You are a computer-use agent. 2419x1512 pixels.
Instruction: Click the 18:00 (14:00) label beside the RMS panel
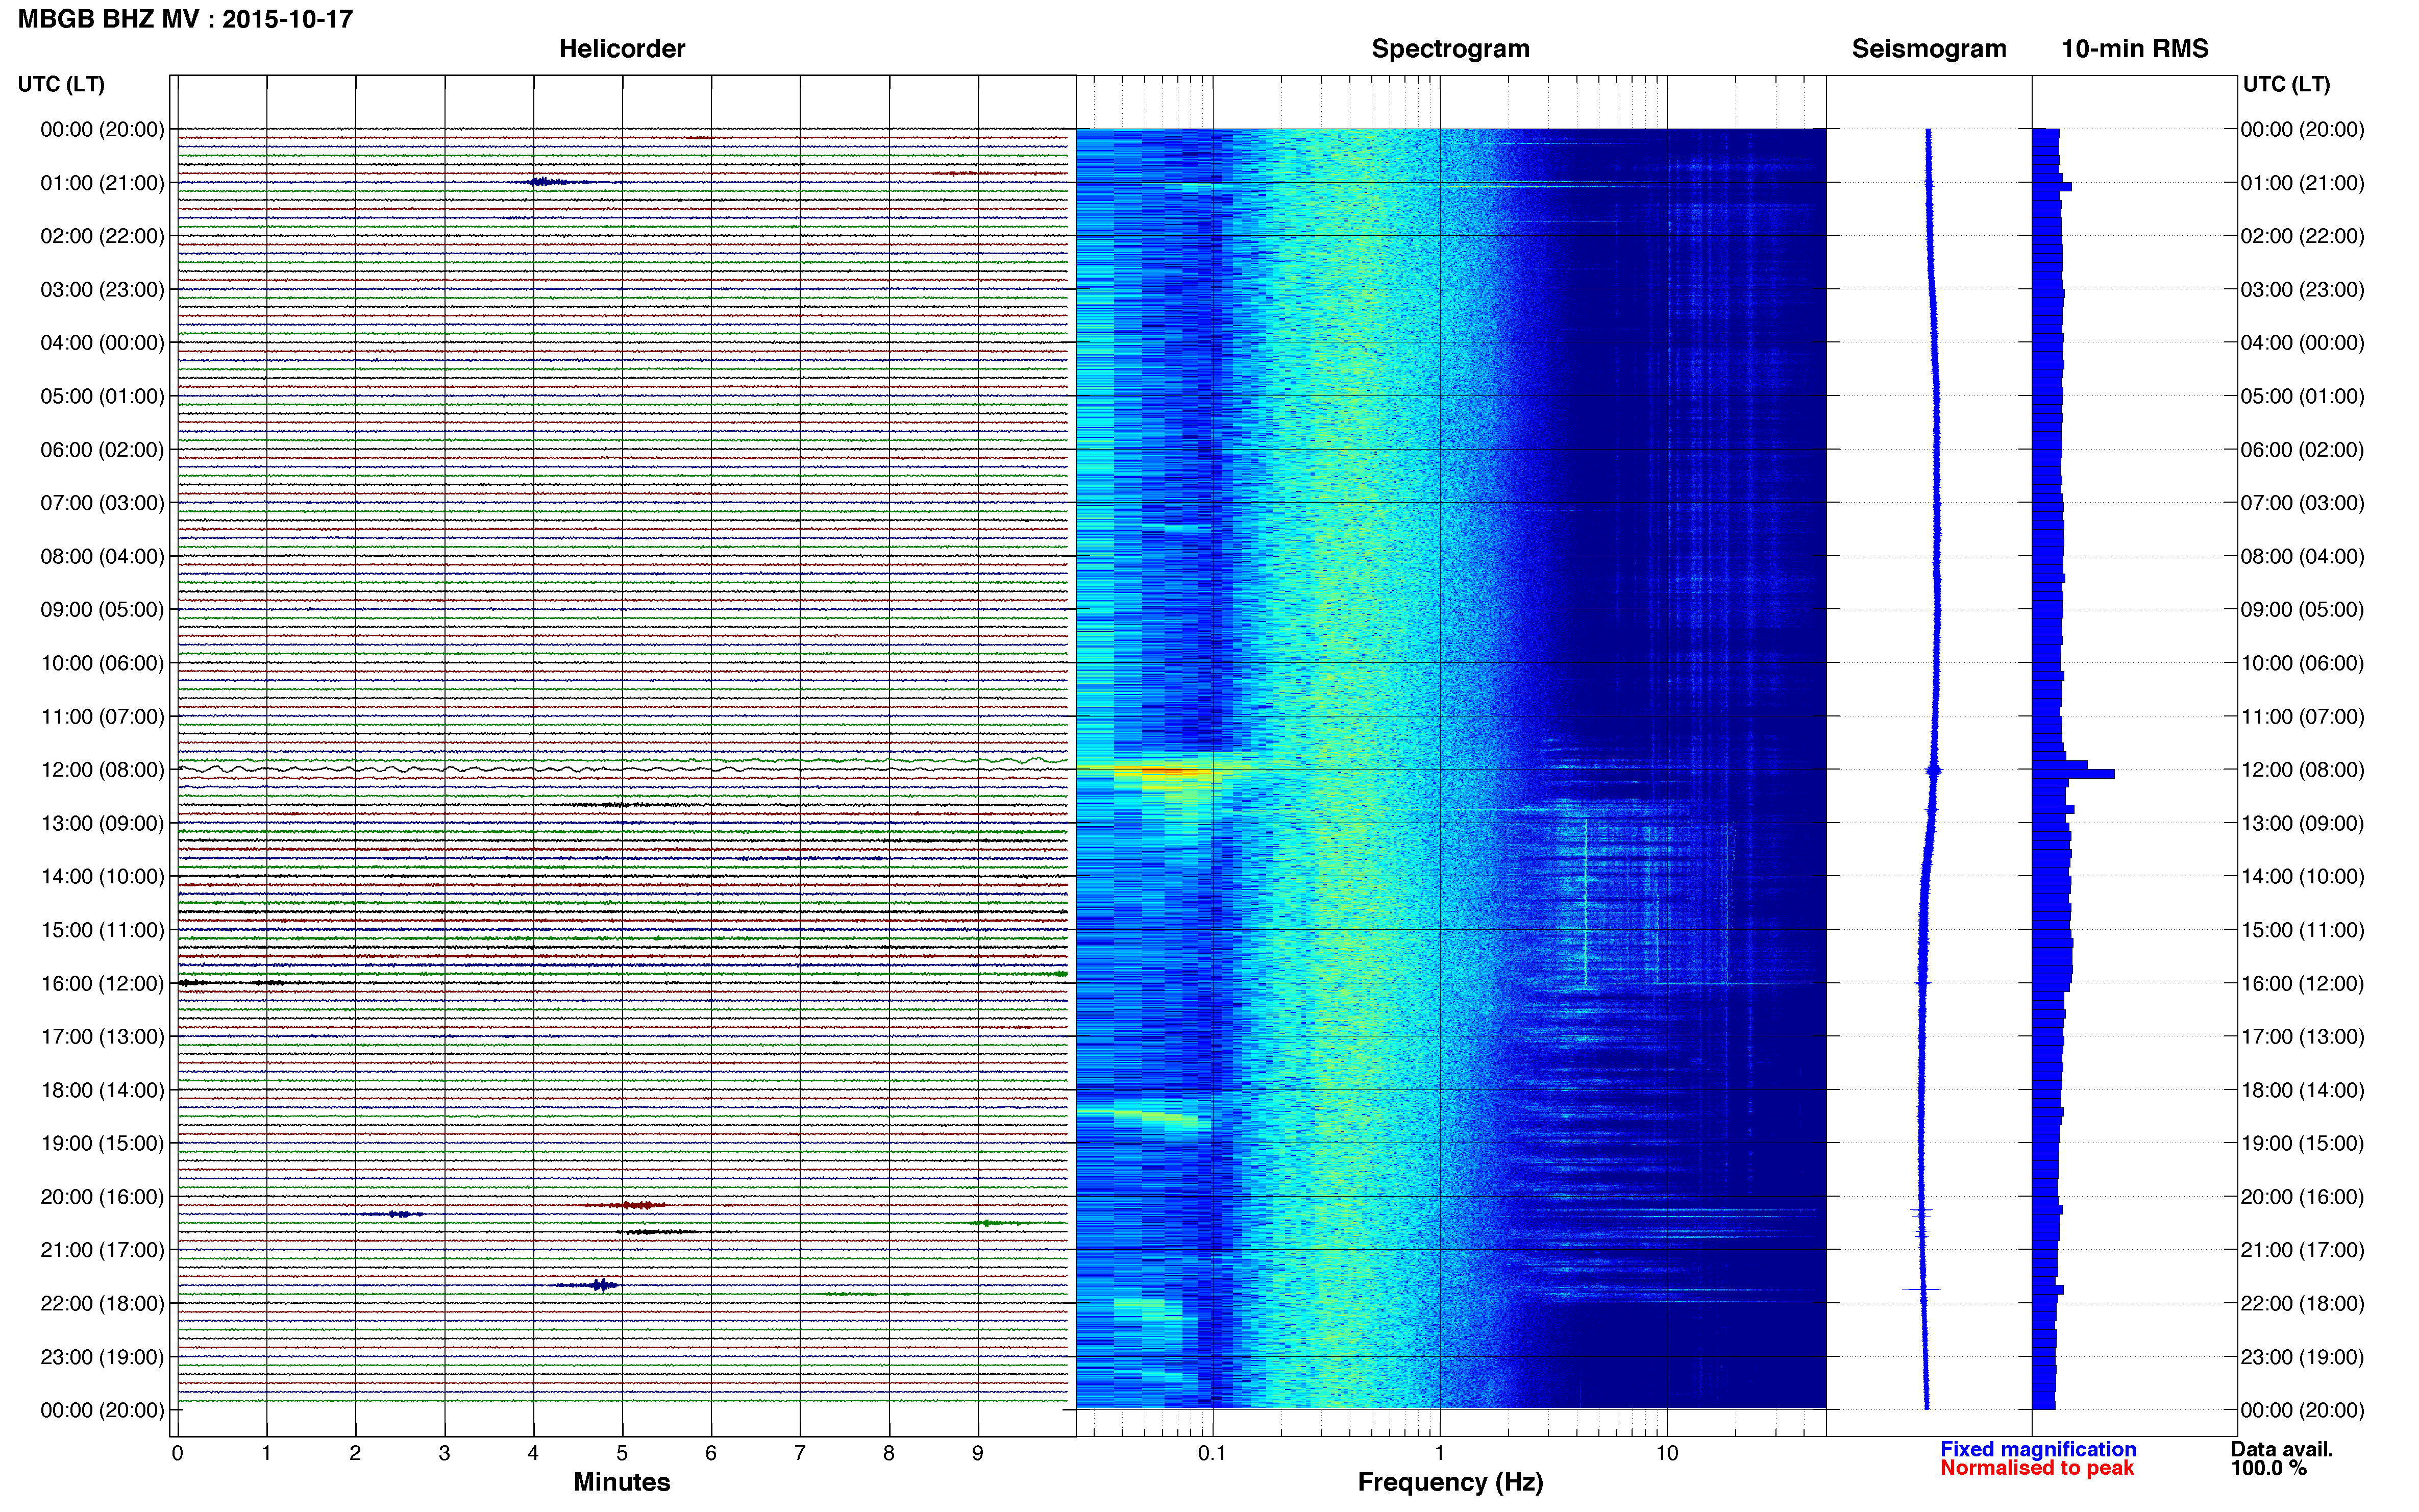[x=2302, y=1090]
